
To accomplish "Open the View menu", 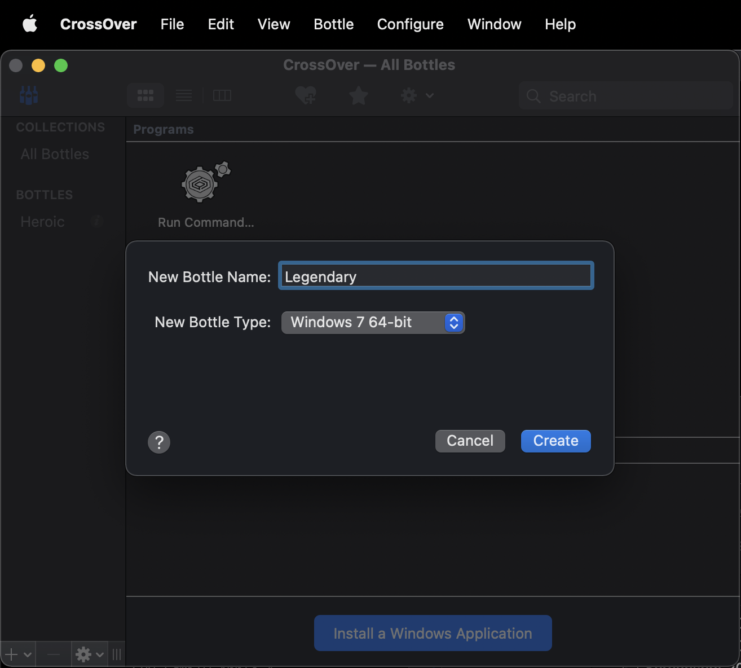I will (274, 24).
